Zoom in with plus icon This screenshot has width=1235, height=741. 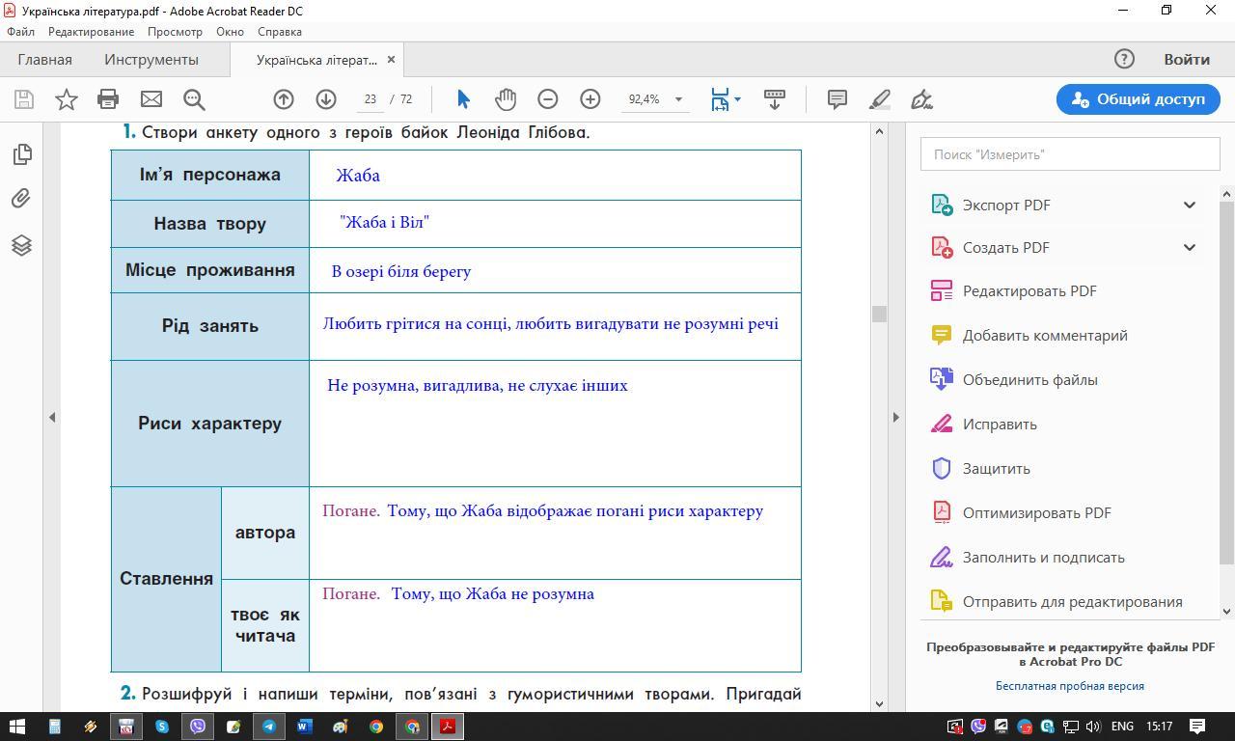click(x=590, y=99)
